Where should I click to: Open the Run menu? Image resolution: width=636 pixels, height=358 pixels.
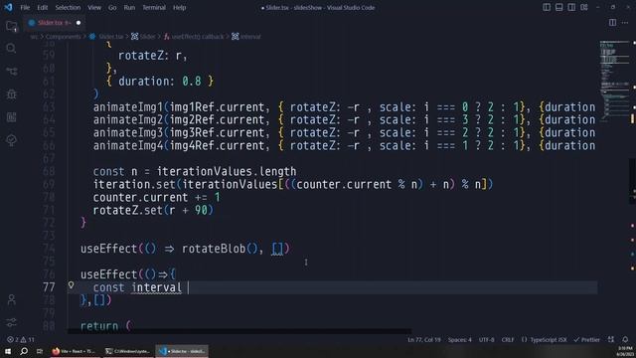click(x=129, y=7)
